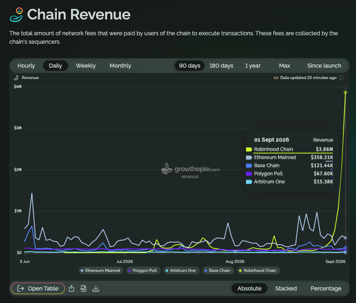Click the '3 Jun' x-axis label
Image resolution: width=356 pixels, height=303 pixels.
click(25, 262)
